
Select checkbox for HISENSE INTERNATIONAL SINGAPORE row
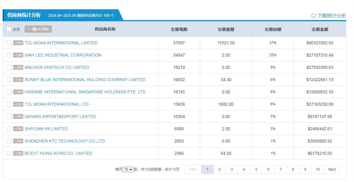[9, 92]
